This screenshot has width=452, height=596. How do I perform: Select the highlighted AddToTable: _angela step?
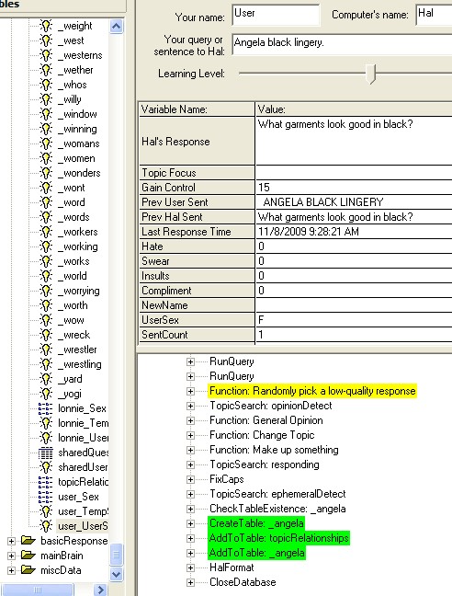[x=256, y=553]
